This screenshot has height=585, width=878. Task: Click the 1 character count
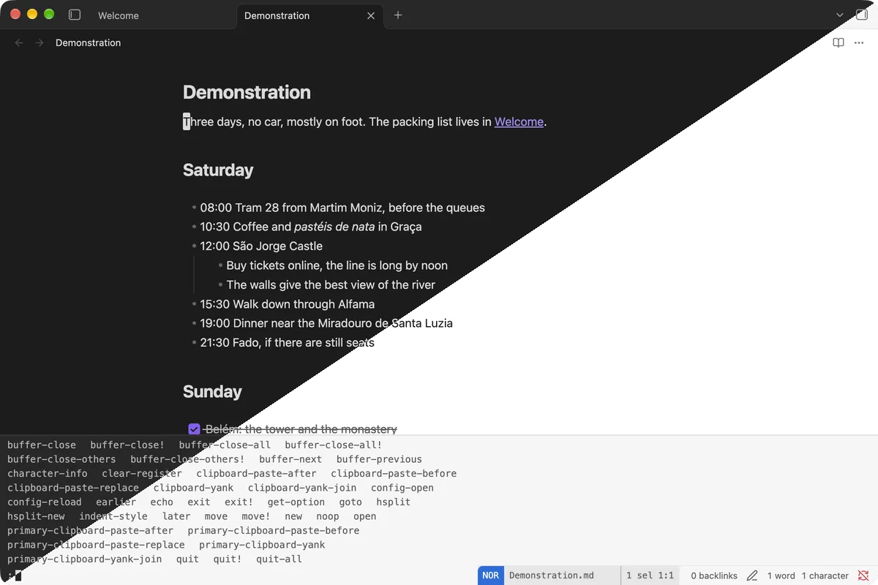pyautogui.click(x=825, y=575)
